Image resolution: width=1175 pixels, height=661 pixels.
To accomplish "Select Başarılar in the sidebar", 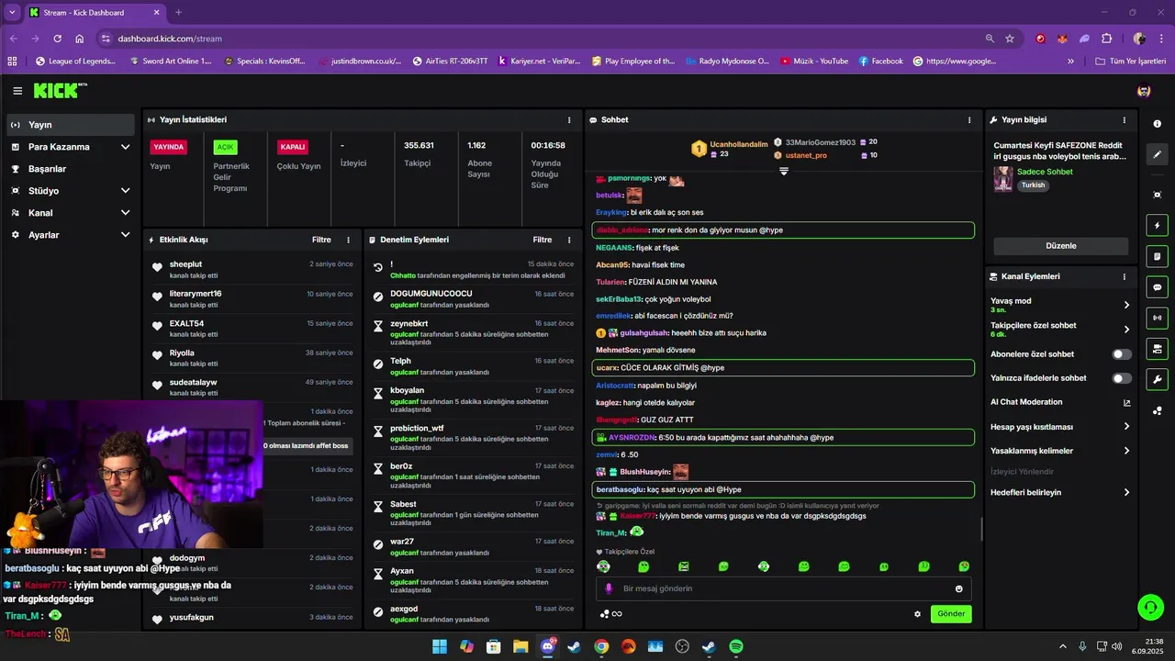I will tap(71, 169).
